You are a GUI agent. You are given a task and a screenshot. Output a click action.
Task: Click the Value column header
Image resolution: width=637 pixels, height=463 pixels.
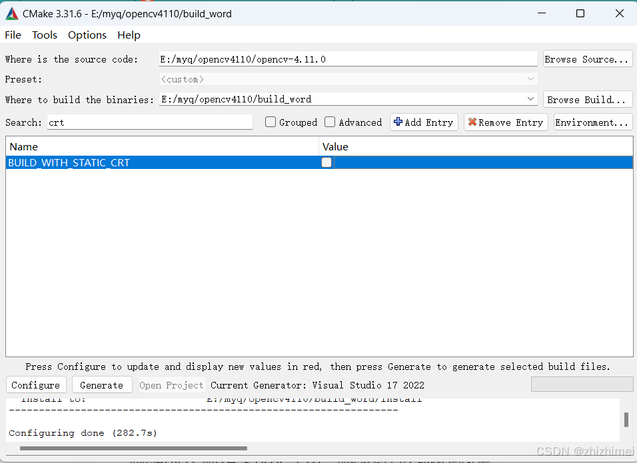tap(476, 146)
